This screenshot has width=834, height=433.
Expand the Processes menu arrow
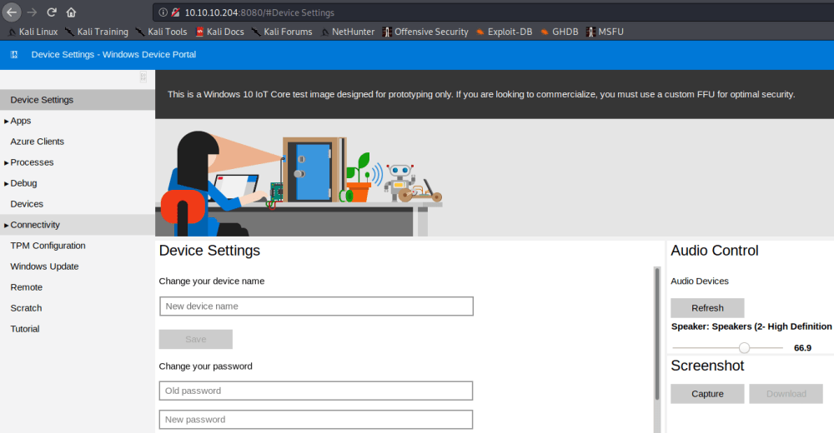click(7, 162)
